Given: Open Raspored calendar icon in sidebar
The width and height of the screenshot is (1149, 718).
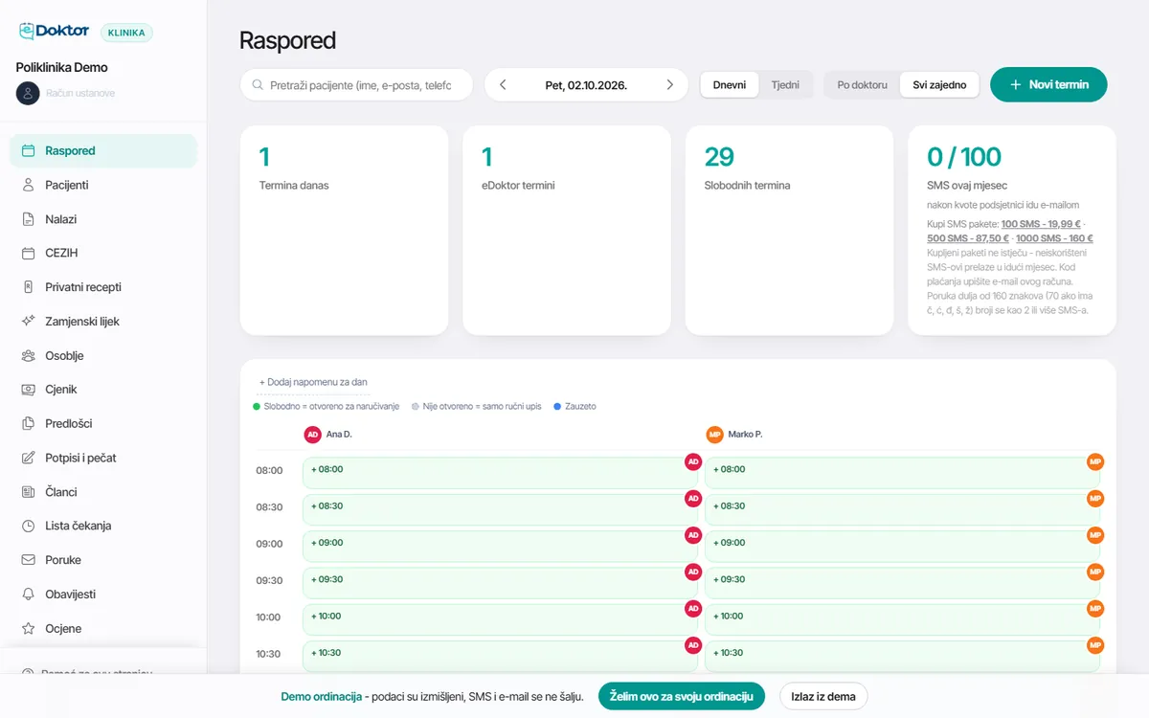Looking at the screenshot, I should point(28,150).
